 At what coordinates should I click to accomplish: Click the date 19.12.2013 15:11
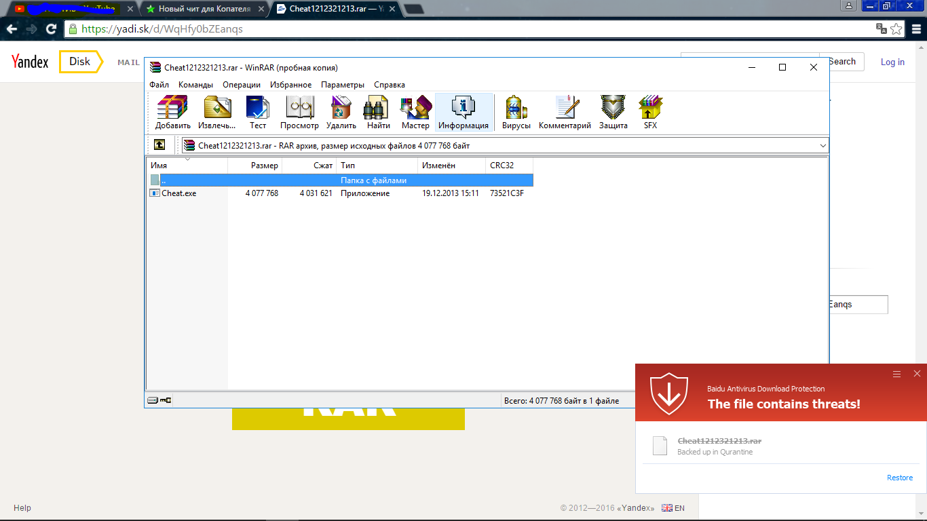451,193
